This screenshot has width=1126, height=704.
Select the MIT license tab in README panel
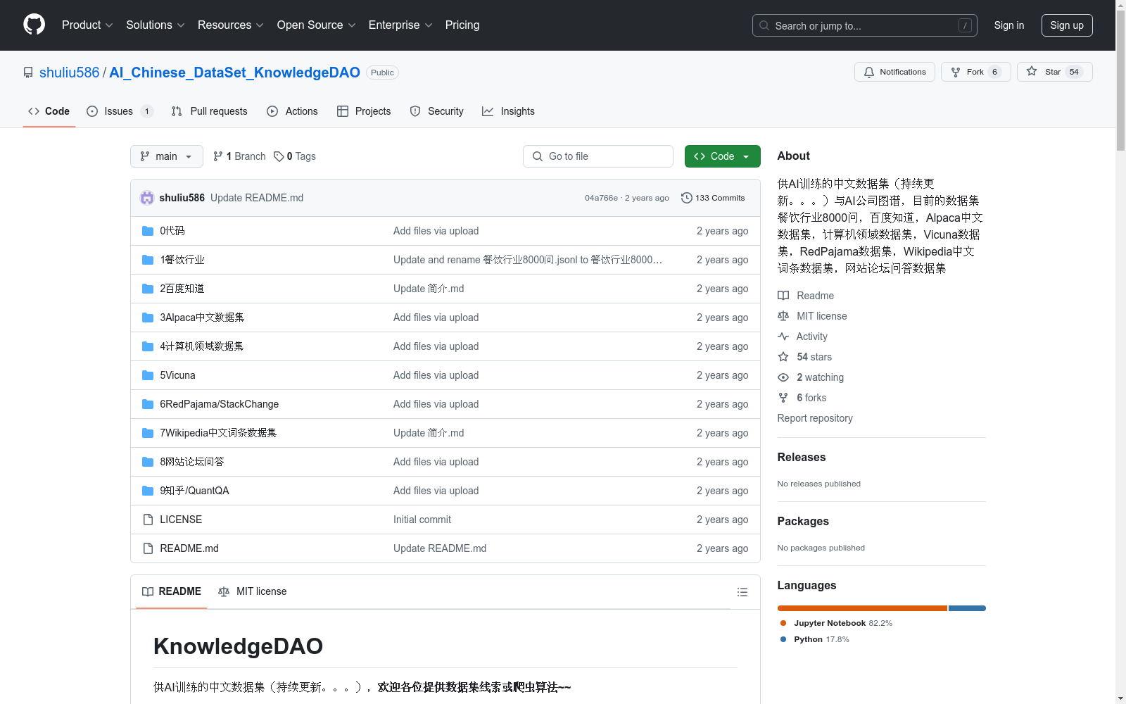253,591
